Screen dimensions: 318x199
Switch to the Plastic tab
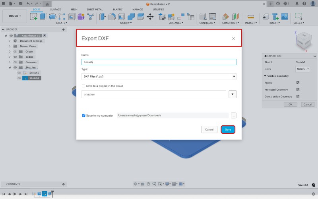coord(118,9)
